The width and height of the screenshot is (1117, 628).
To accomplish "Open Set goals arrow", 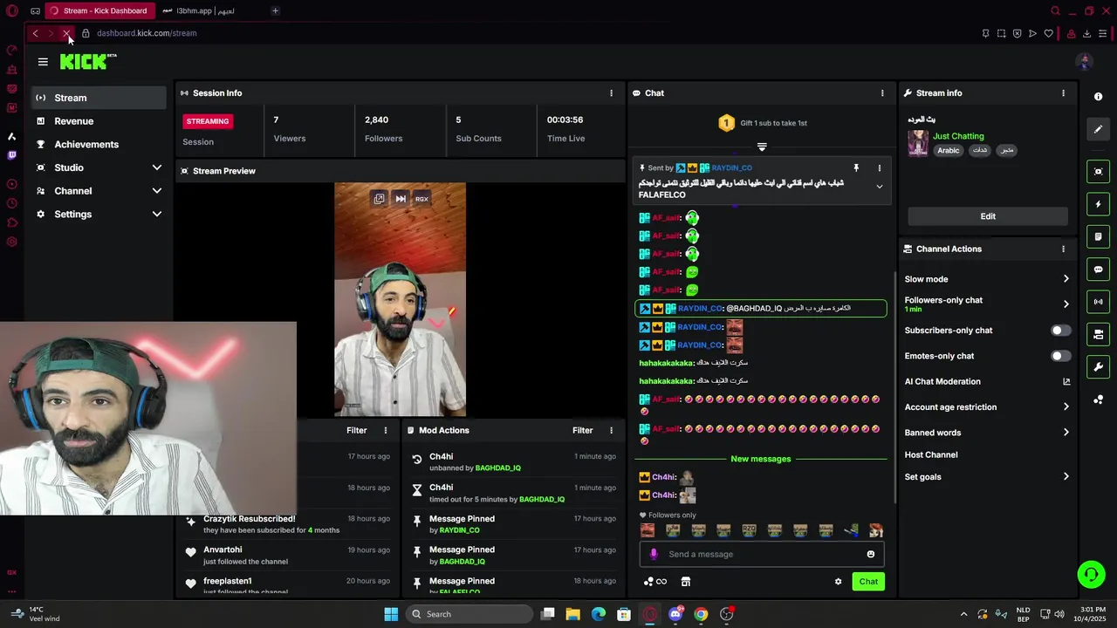I will pos(1066,477).
